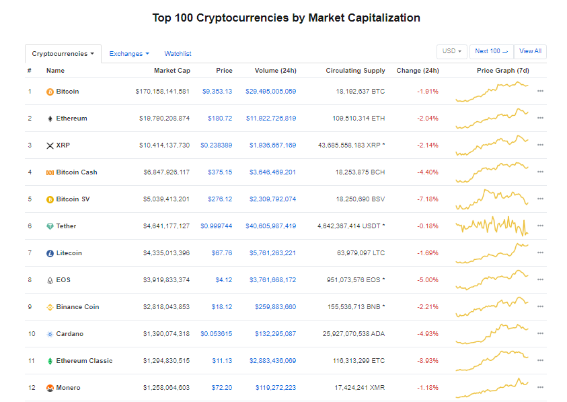Click the Bitcoin SV logo icon
The width and height of the screenshot is (567, 402).
click(x=50, y=199)
